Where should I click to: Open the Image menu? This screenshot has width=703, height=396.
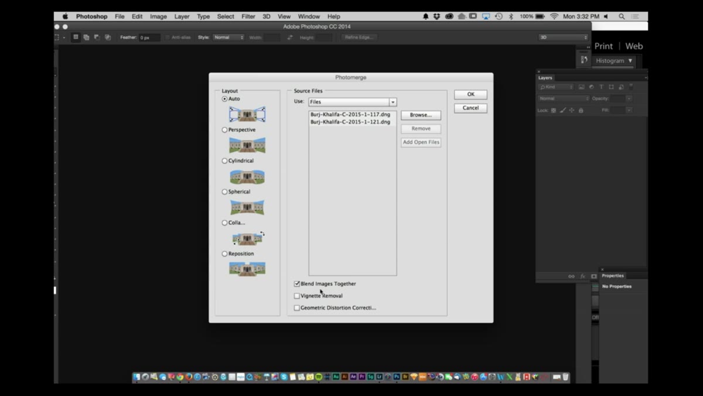pyautogui.click(x=158, y=16)
